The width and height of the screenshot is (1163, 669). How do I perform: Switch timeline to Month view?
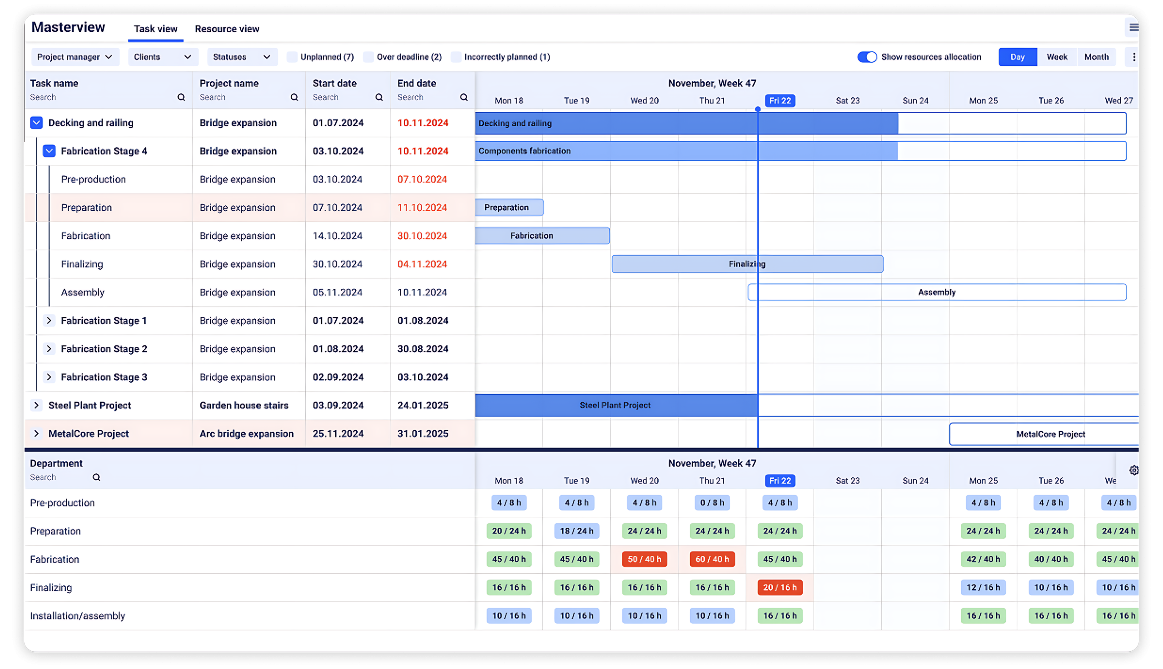(1097, 56)
